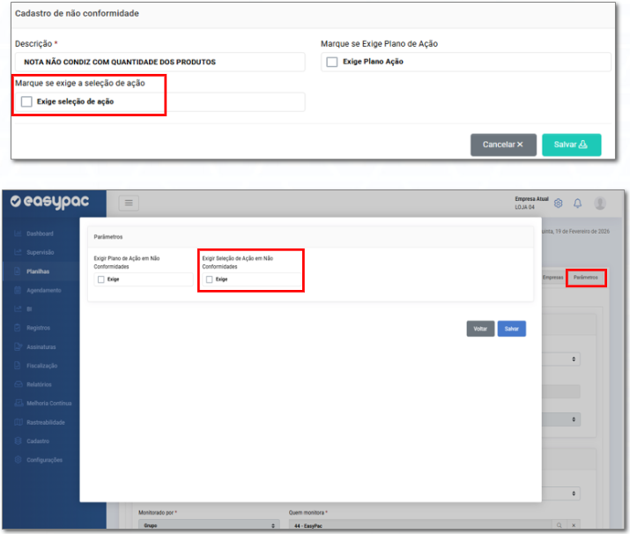This screenshot has width=630, height=534.
Task: Go to Relatórios in the sidebar
Action: coord(39,384)
